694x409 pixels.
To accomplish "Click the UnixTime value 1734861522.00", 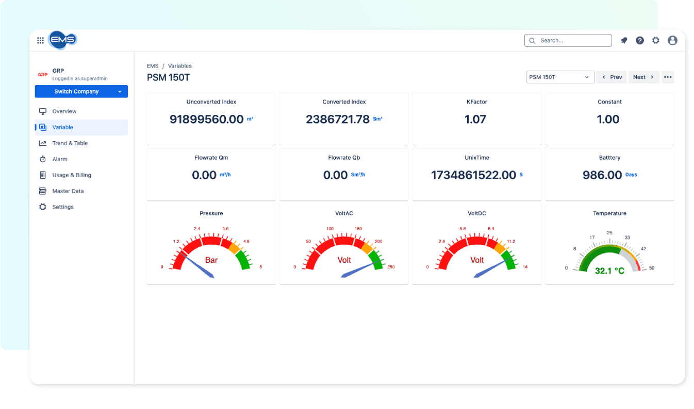I will coord(474,175).
